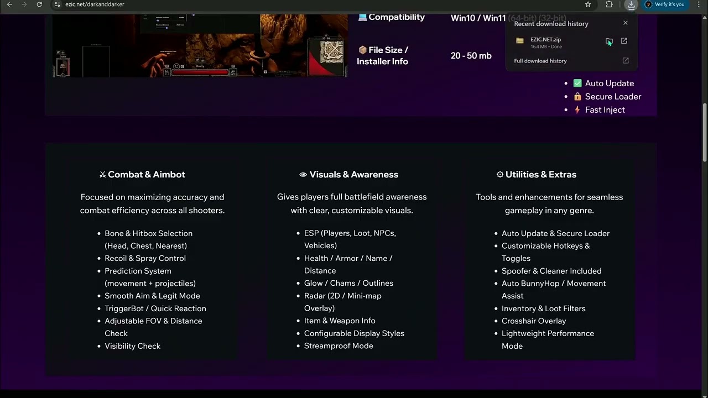Click the game screenshot thumbnail
The image size is (708, 398).
pyautogui.click(x=200, y=46)
